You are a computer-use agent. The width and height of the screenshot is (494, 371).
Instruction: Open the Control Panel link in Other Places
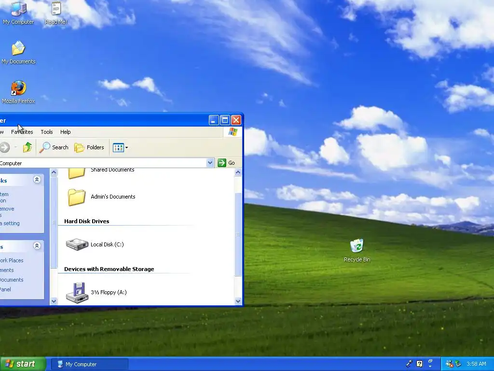(x=5, y=289)
